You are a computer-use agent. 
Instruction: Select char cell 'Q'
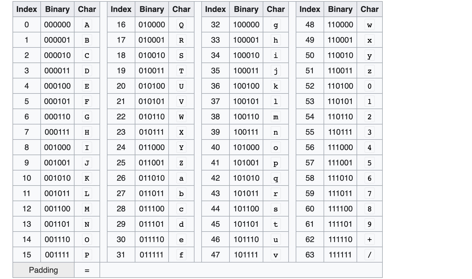pyautogui.click(x=181, y=25)
